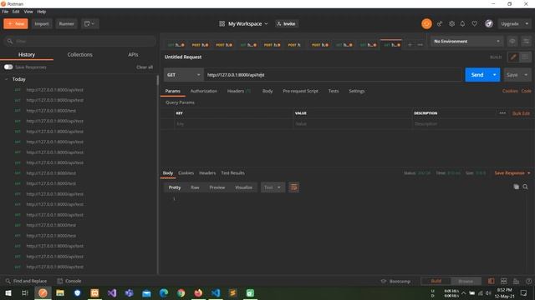Open column options ellipsis near Bulk Edit
Screen dimensions: 535x300
[x=502, y=113]
